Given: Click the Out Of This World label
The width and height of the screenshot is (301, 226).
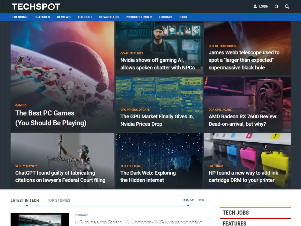Looking at the screenshot, I should [x=222, y=46].
